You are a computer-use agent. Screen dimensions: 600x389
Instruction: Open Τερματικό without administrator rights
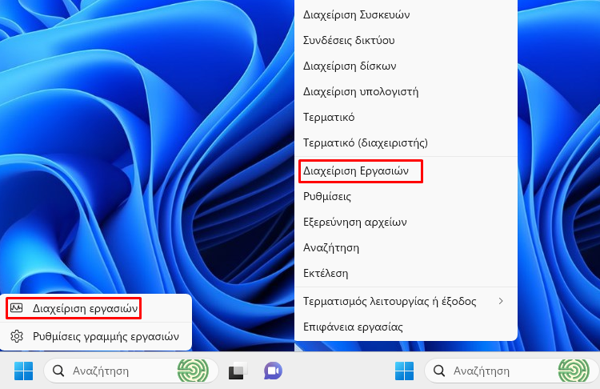tap(406, 117)
